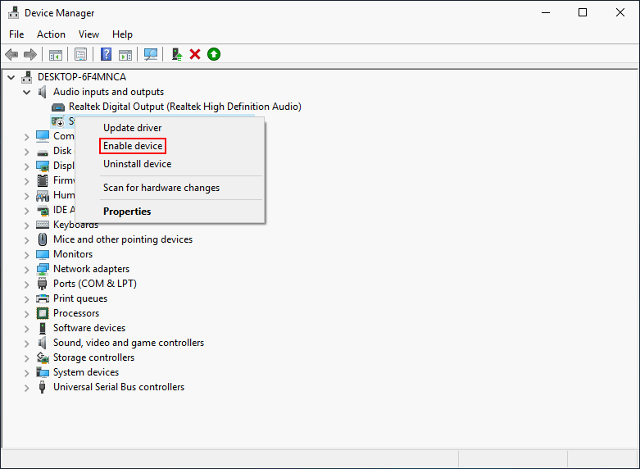Viewport: 640px width, 469px height.
Task: Open the Properties sheet toolbar icon
Action: pyautogui.click(x=81, y=54)
